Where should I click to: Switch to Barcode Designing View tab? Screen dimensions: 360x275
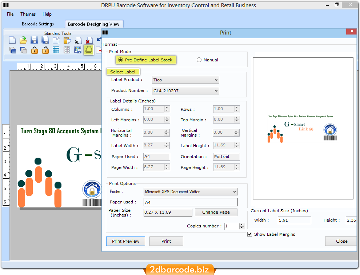click(94, 24)
